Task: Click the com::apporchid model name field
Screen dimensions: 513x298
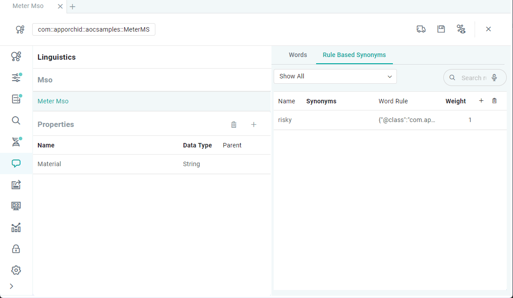Action: [94, 29]
